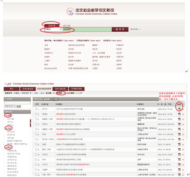Download the PDF for result row 5
This screenshot has height=177, width=190.
point(179,129)
